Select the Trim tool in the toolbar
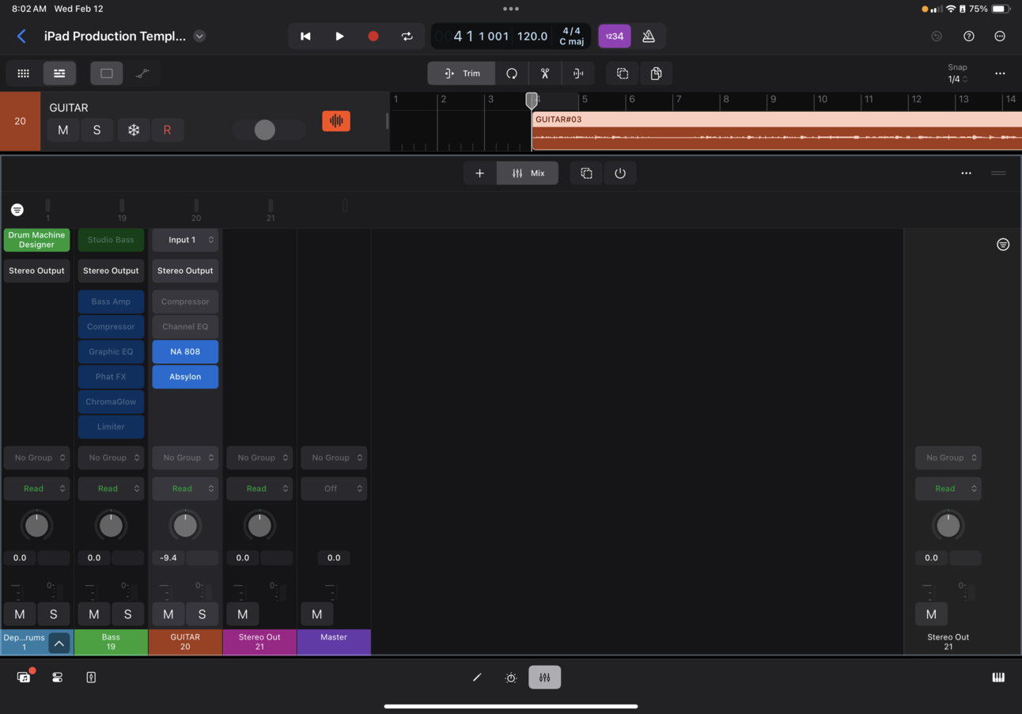The image size is (1022, 714). [x=461, y=73]
